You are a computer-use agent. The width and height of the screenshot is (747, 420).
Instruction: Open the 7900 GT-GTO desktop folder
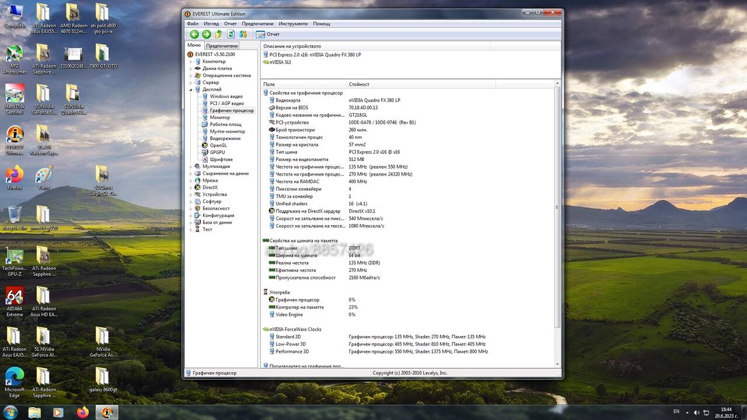point(103,57)
